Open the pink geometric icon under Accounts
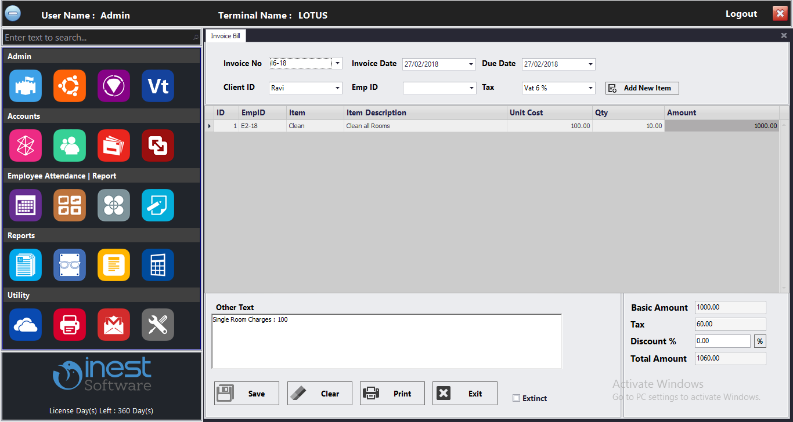Viewport: 793px width, 422px height. coord(26,145)
